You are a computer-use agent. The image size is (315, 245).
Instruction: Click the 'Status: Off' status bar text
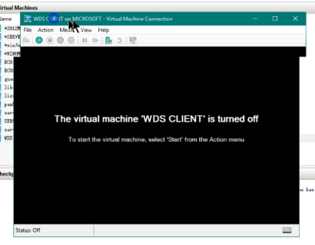click(x=28, y=231)
